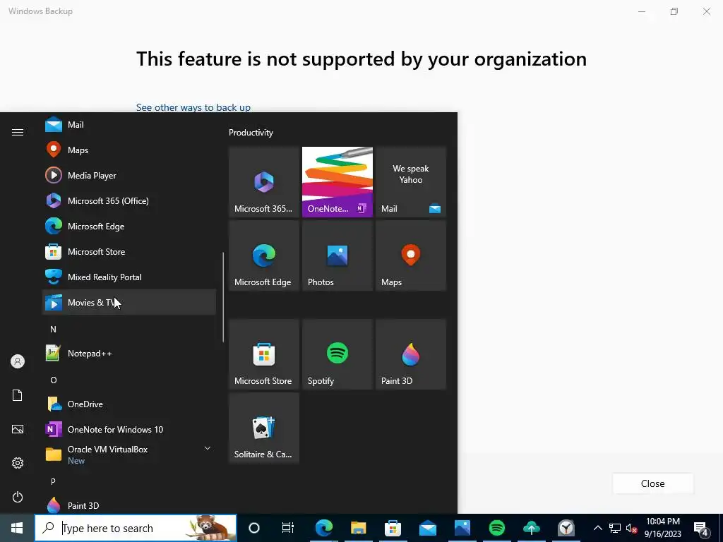Screen dimensions: 723x542
Task: Jump to letter O in app list
Action: pos(54,380)
